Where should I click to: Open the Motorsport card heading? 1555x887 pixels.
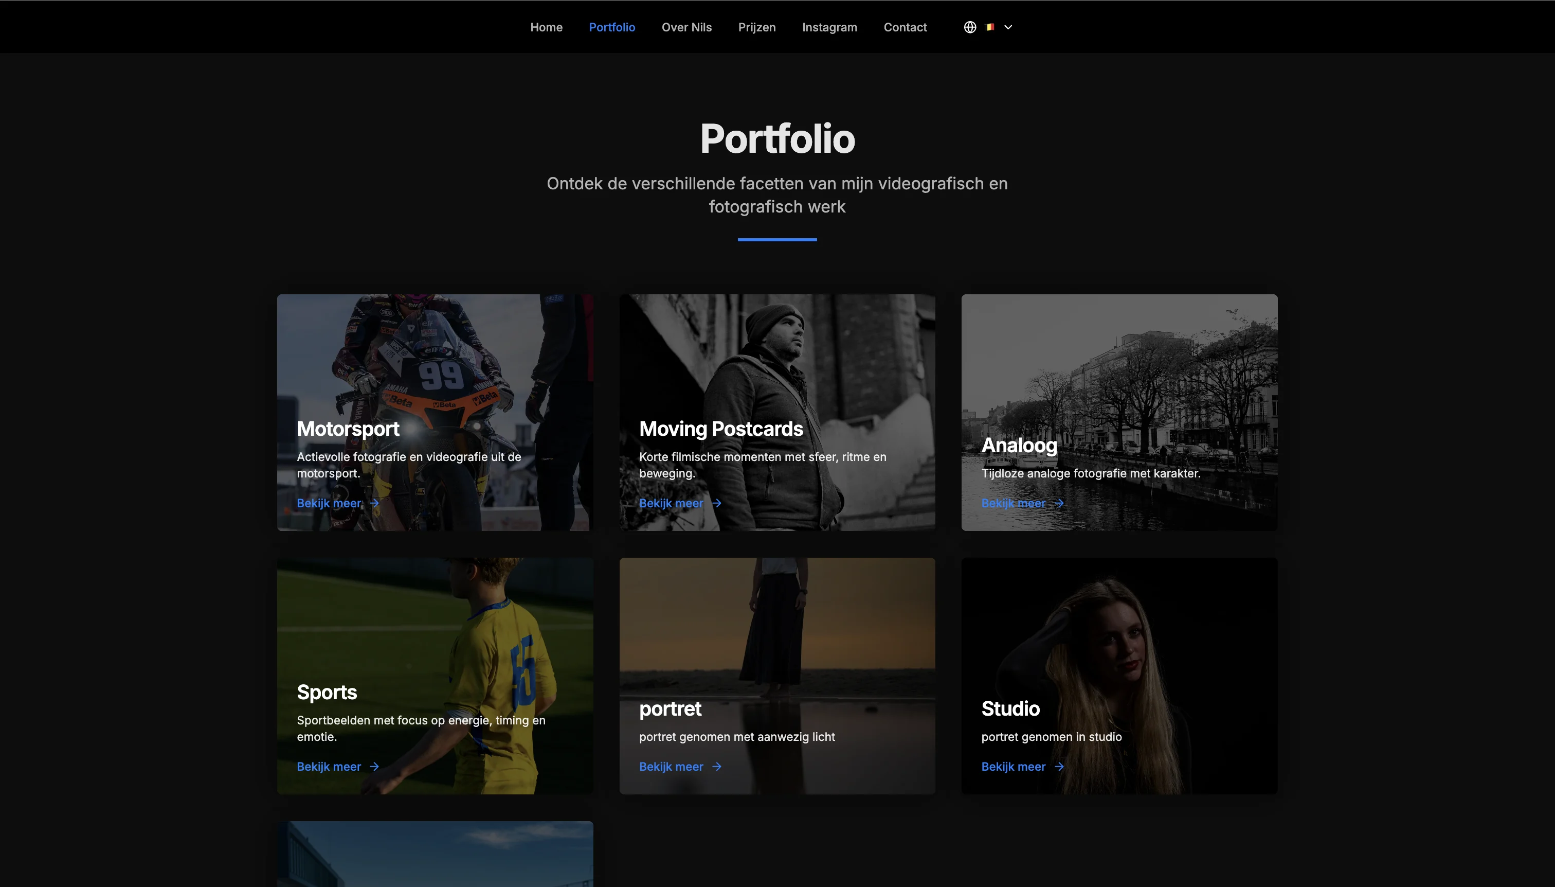[348, 429]
